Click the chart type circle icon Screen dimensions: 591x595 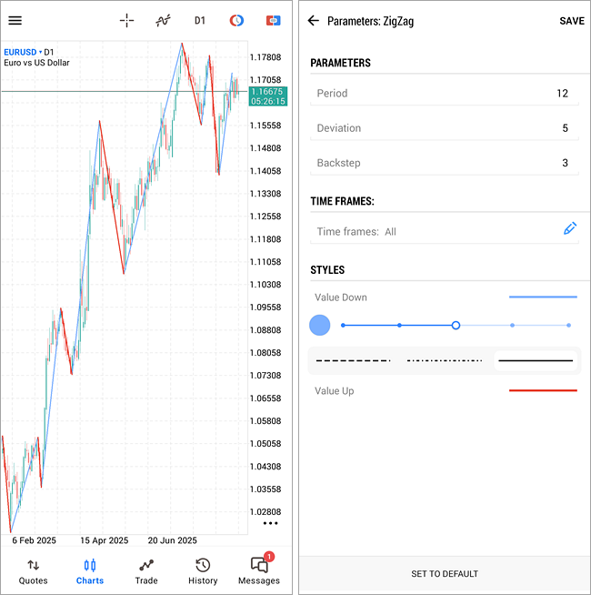coord(236,20)
